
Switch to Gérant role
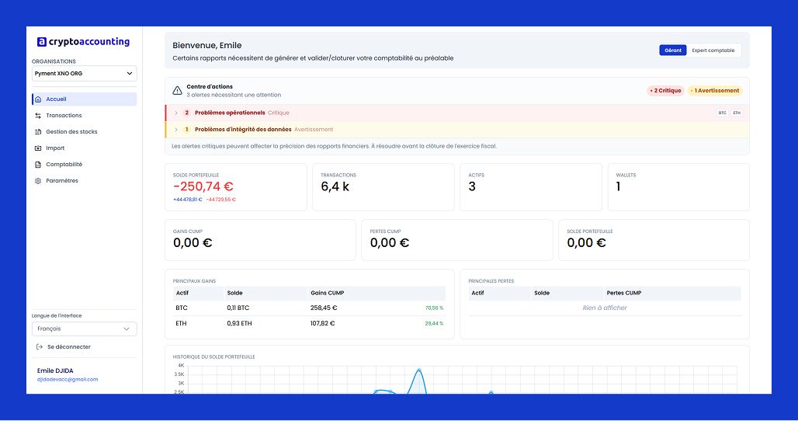pyautogui.click(x=673, y=50)
